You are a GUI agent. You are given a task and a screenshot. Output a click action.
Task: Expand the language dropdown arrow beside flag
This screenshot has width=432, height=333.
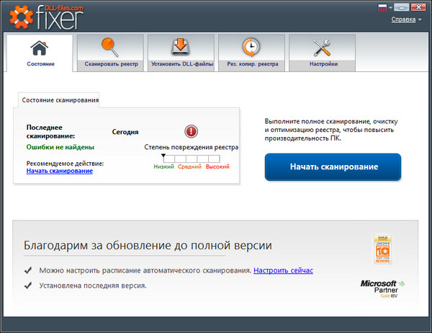[390, 8]
